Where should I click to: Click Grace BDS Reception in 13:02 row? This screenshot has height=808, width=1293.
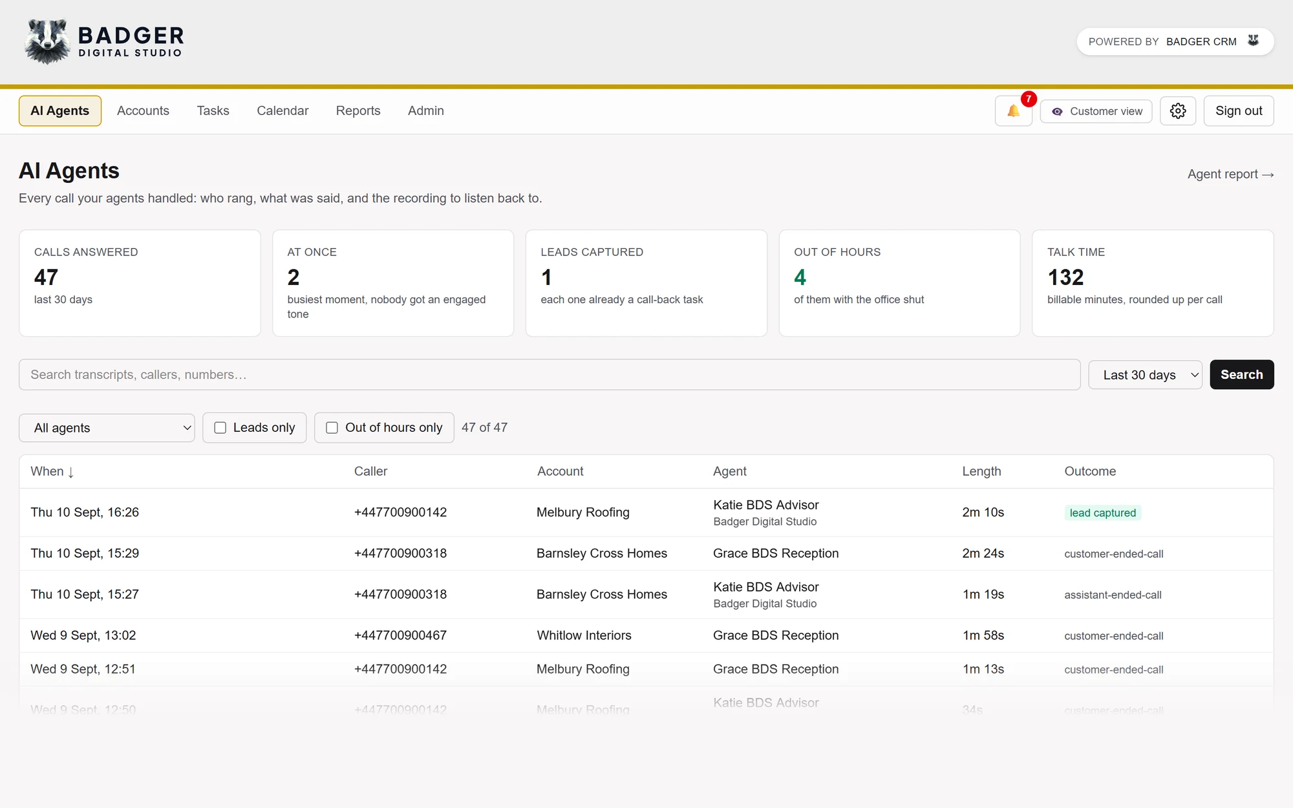776,635
